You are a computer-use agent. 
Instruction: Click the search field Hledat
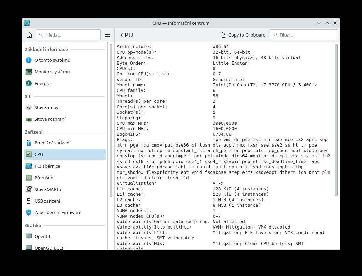click(x=68, y=35)
